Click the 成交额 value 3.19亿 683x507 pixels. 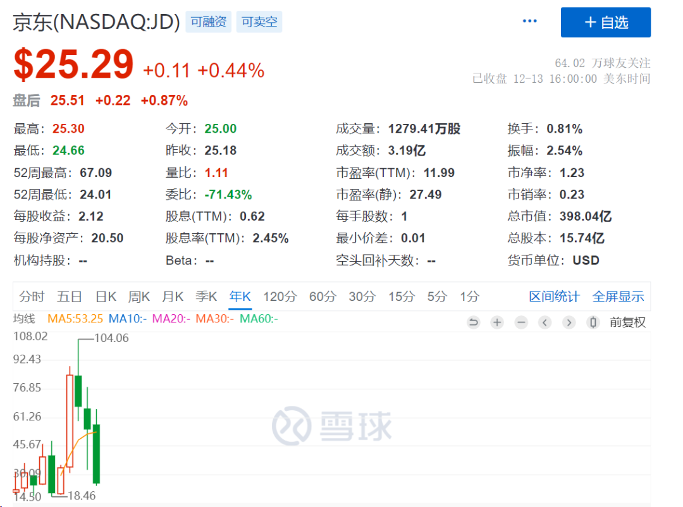pyautogui.click(x=407, y=150)
